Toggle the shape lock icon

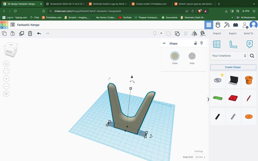tap(195, 43)
